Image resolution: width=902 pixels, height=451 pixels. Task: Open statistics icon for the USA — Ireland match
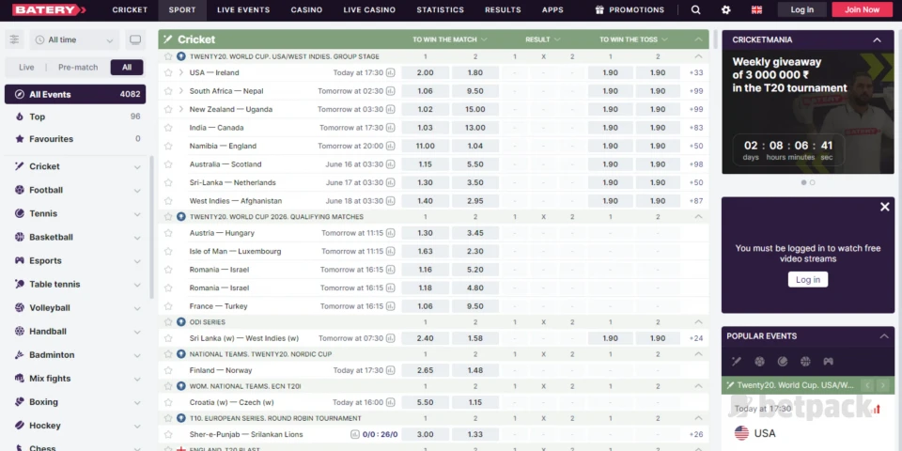pyautogui.click(x=390, y=73)
